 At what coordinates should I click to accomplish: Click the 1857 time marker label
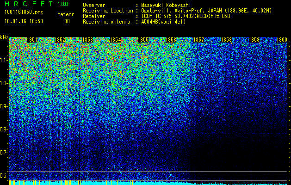199,40
